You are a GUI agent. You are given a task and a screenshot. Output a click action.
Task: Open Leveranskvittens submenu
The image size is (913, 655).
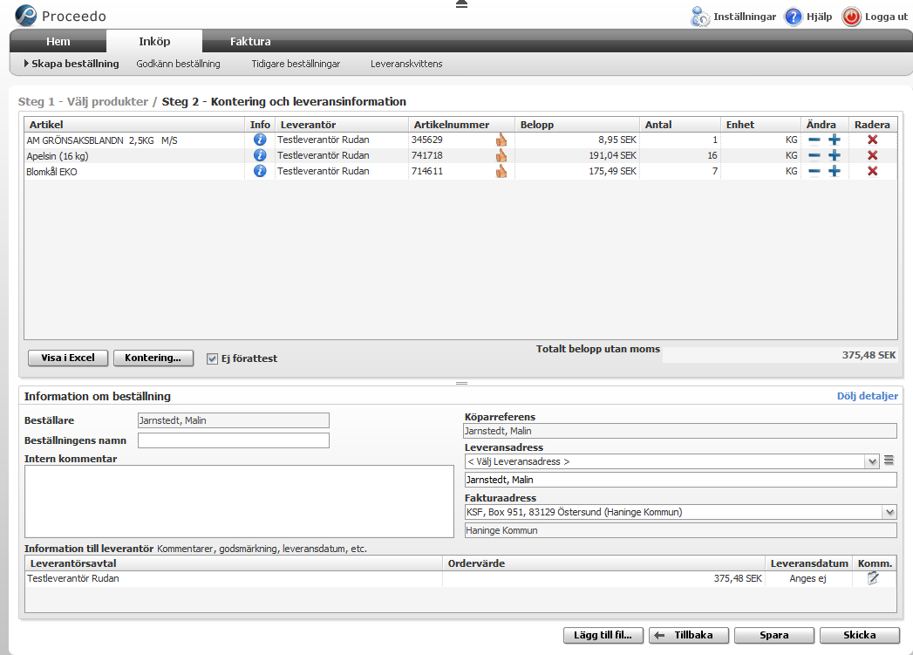406,64
